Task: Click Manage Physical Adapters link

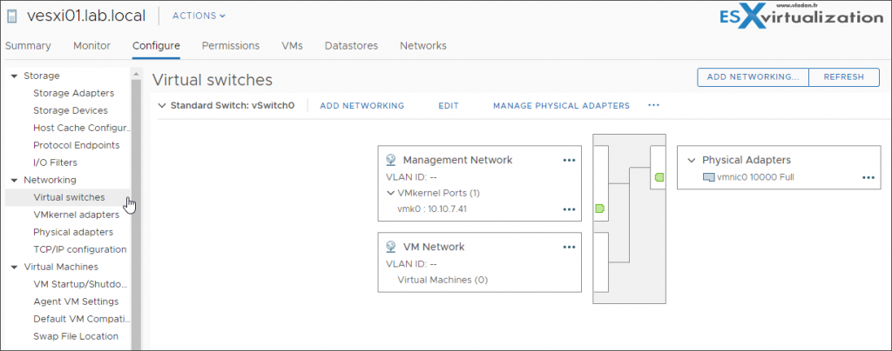Action: (x=561, y=105)
